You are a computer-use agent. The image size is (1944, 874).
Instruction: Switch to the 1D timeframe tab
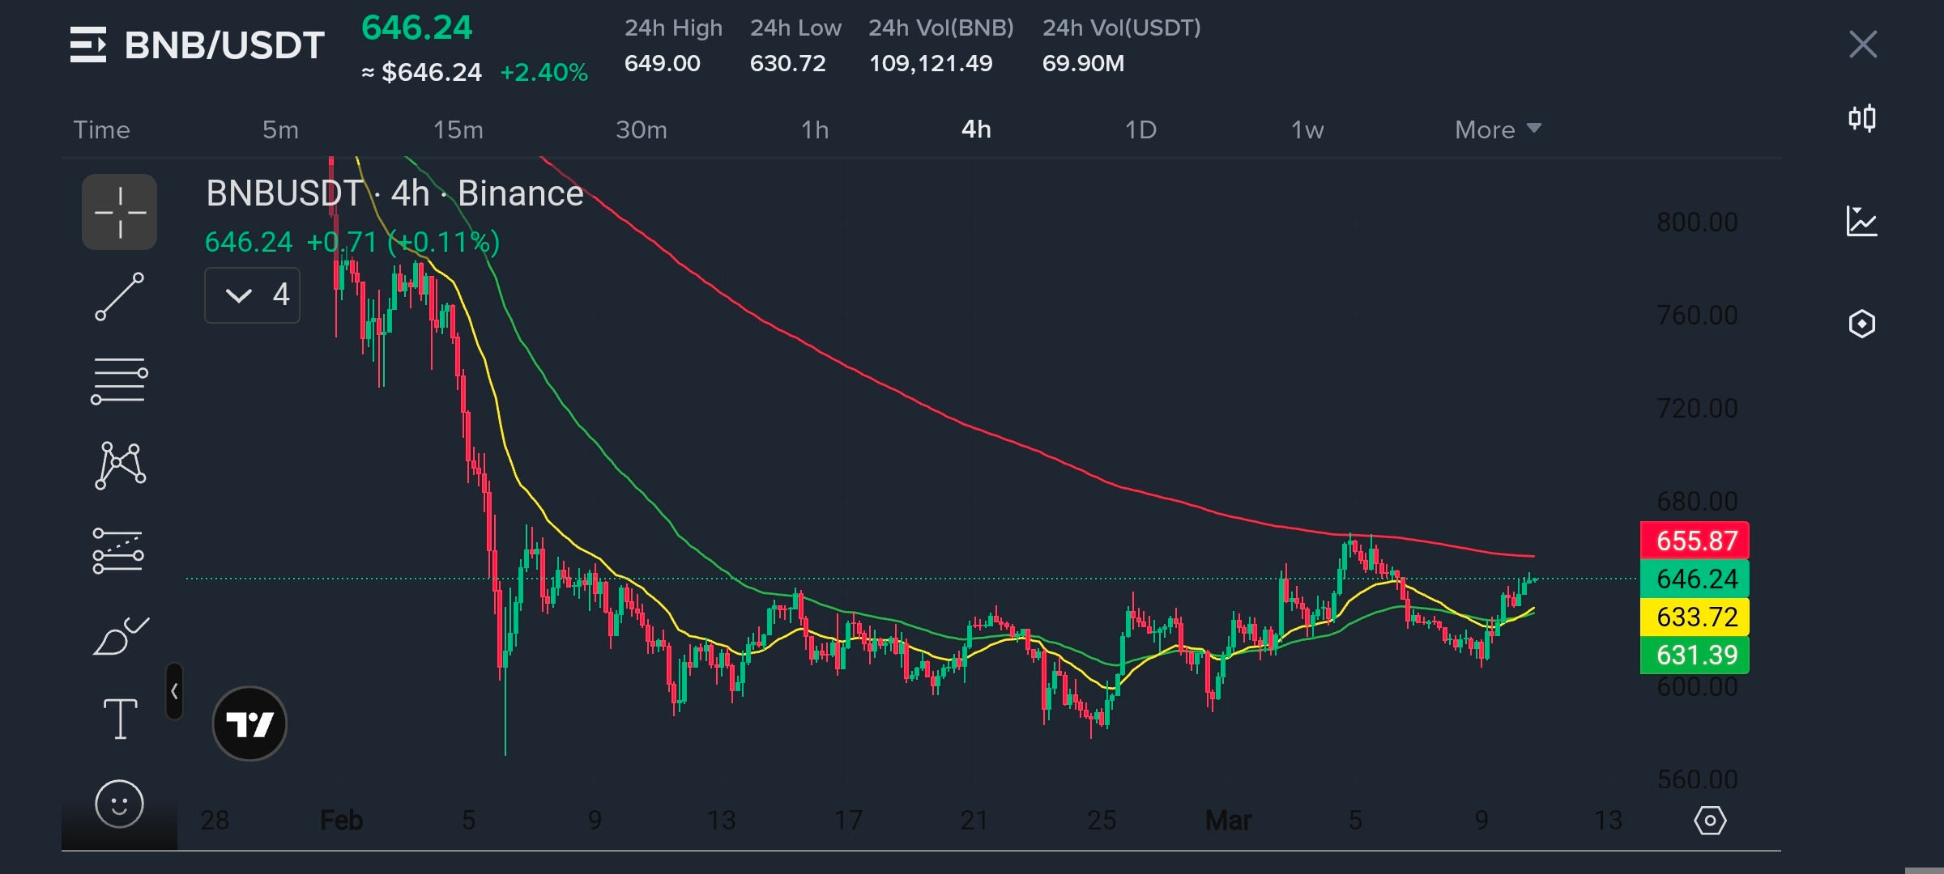pos(1140,129)
